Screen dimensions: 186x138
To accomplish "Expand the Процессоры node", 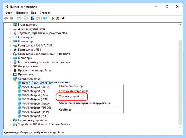I will coord(10,75).
